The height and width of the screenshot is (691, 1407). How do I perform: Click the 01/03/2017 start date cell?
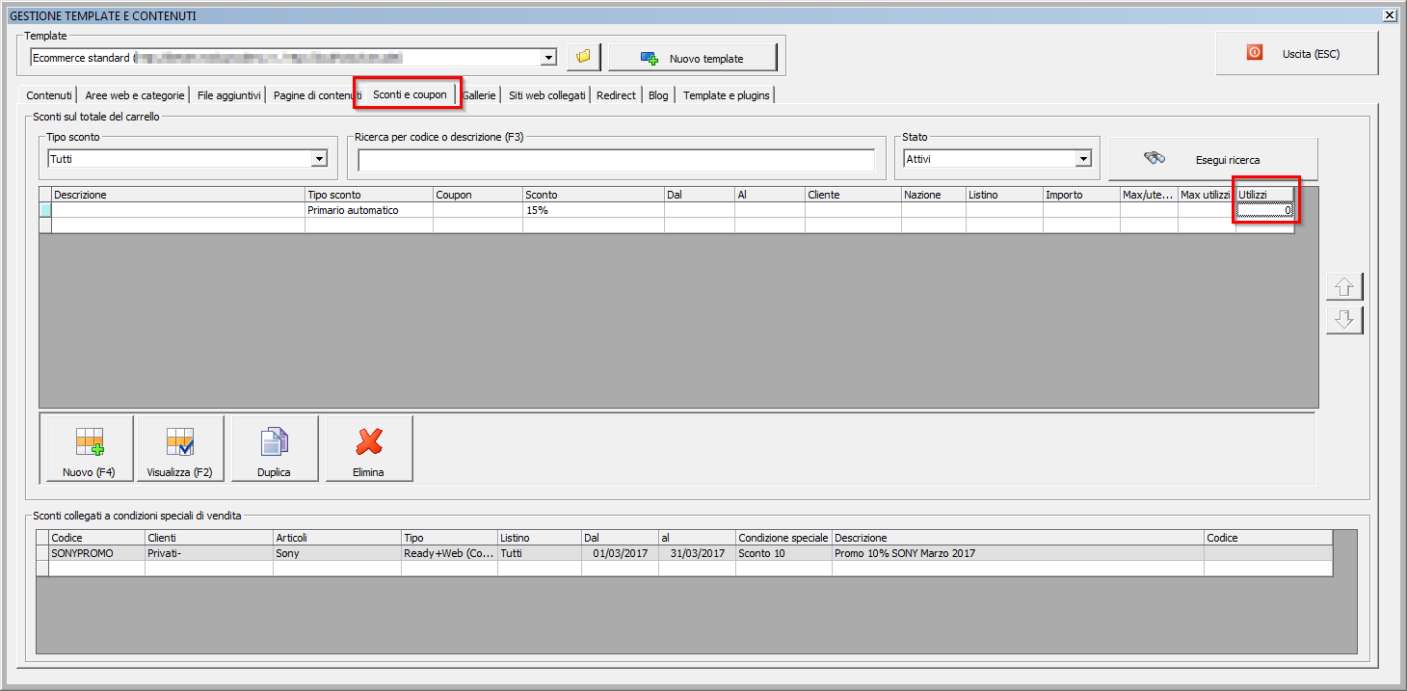click(x=620, y=553)
